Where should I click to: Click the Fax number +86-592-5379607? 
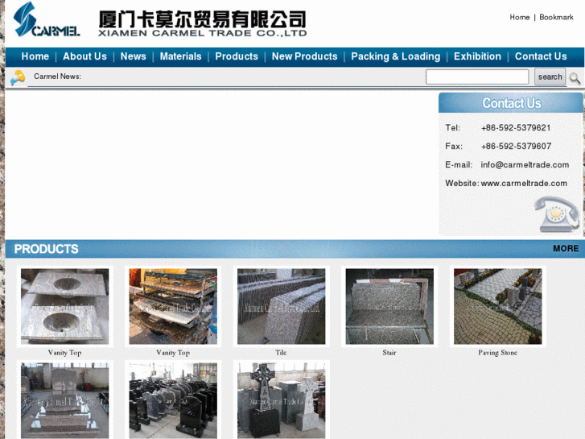pos(517,146)
